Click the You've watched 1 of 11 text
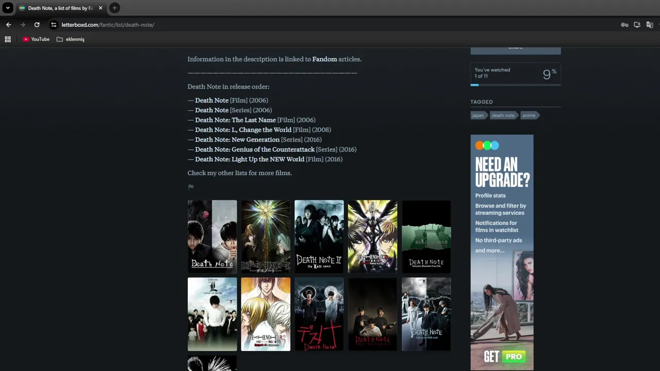Screen dimensions: 660x371 pos(492,73)
